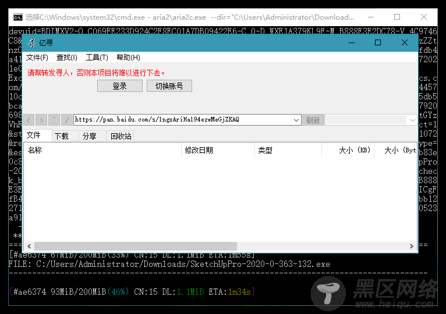
Task: Close the cmd.exe window
Action: (x=424, y=17)
